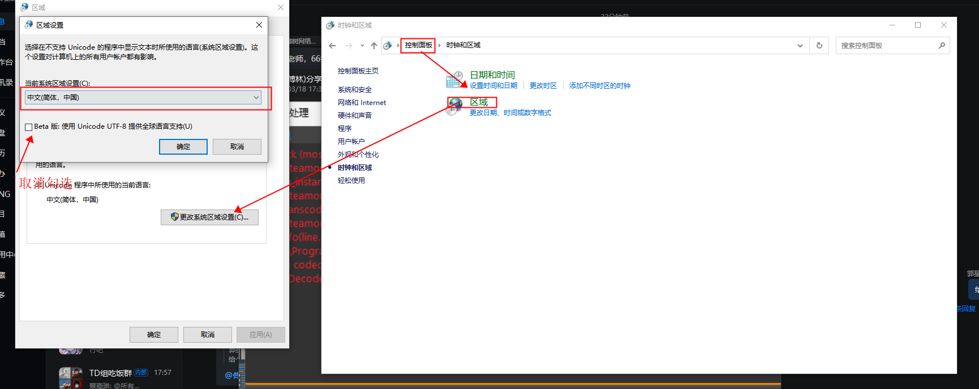This screenshot has width=979, height=389.
Task: Open the current system locale dropdown
Action: 143,98
